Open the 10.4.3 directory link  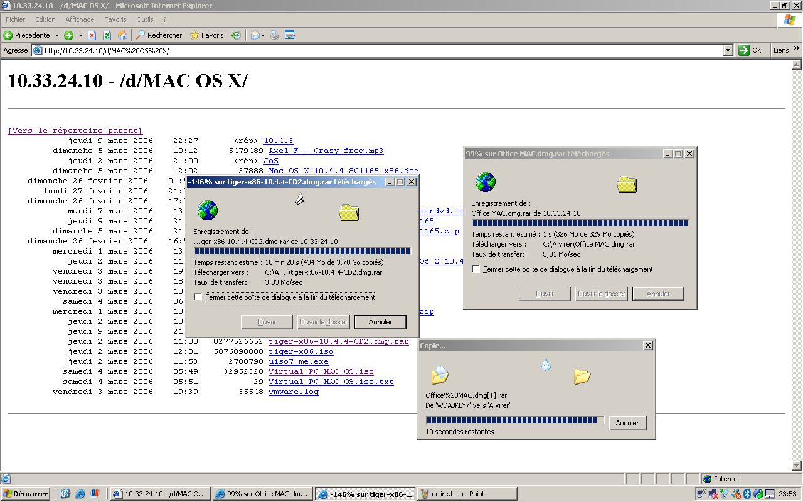tap(278, 141)
